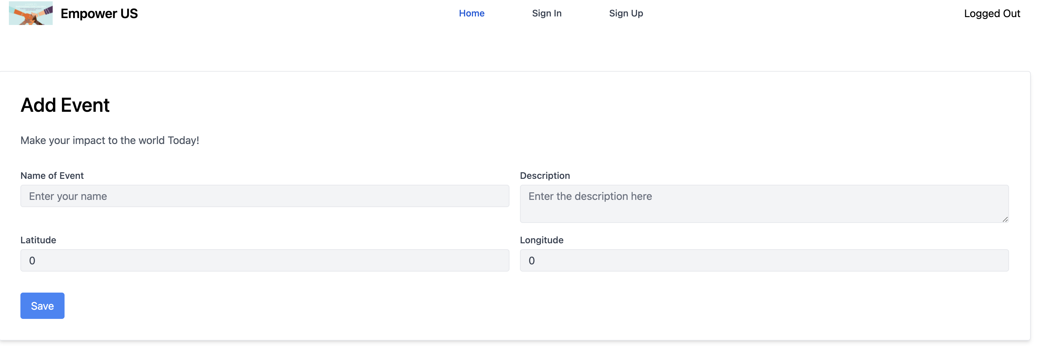Viewport: 1038px width, 359px height.
Task: Click blank navbar space between Sign Up and Logged Out
Action: coord(802,14)
